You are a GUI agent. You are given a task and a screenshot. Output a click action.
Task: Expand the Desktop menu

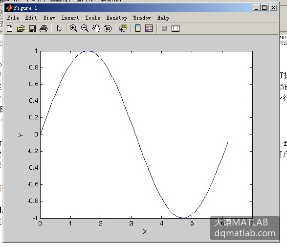click(x=116, y=18)
